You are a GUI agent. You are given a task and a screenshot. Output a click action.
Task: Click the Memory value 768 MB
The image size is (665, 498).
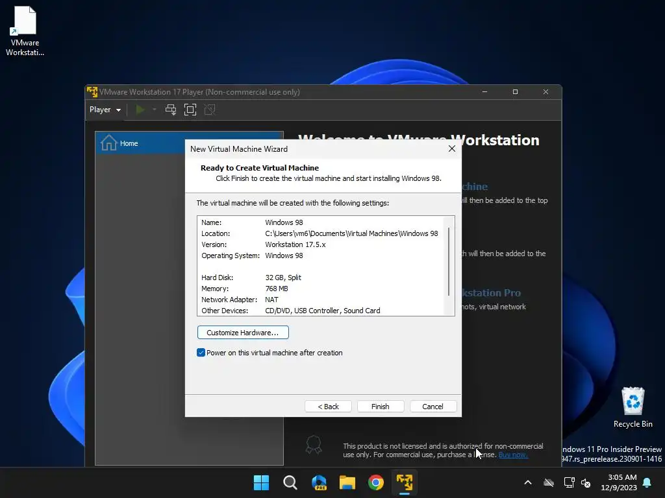(x=277, y=289)
